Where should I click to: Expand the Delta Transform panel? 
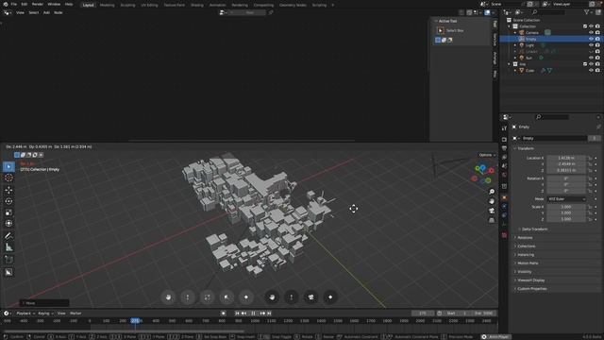(x=534, y=229)
